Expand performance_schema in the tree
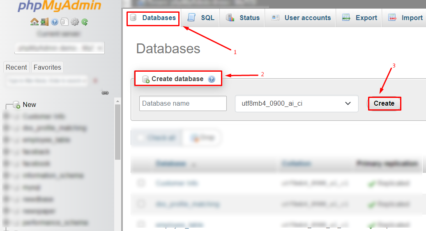 (x=7, y=223)
